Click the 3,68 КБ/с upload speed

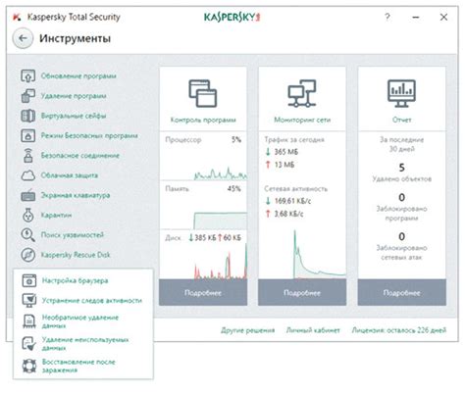point(288,214)
